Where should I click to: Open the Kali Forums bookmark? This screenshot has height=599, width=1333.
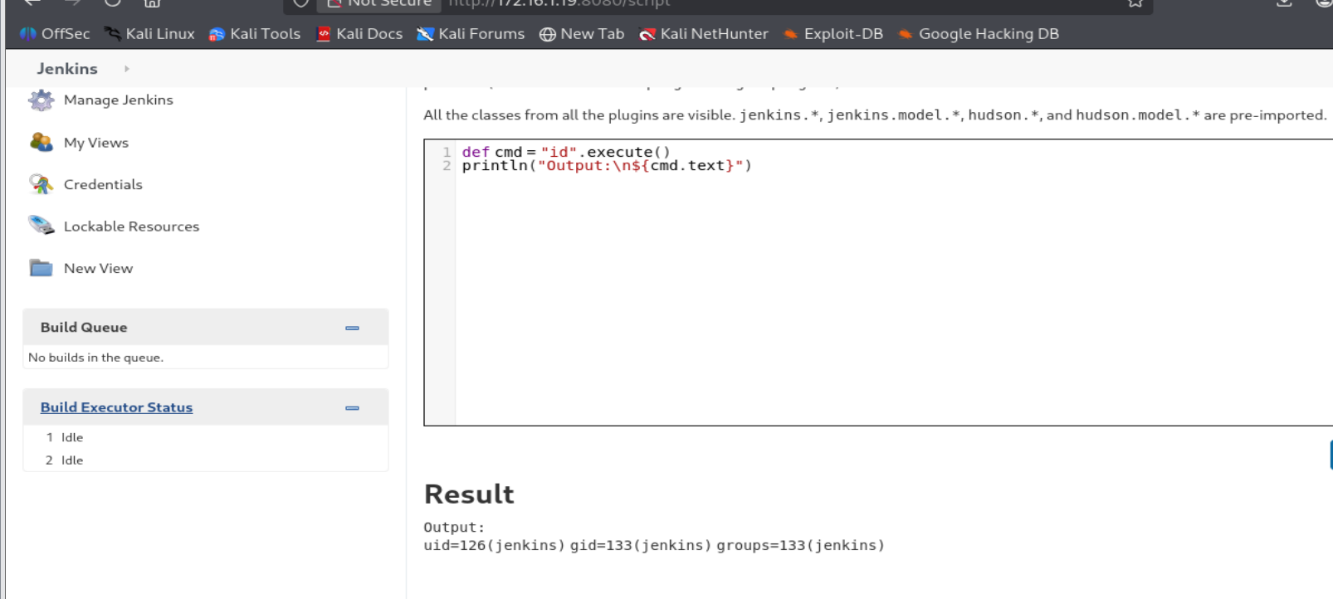471,34
